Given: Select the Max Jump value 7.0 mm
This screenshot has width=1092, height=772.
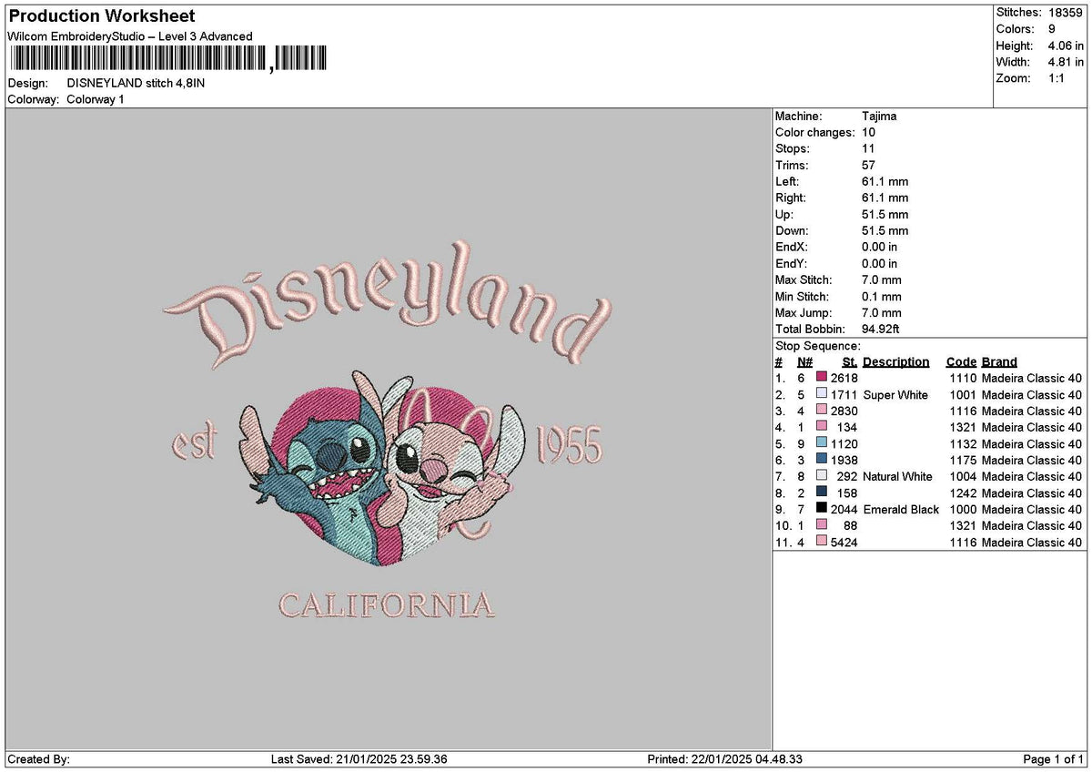Looking at the screenshot, I should (882, 313).
